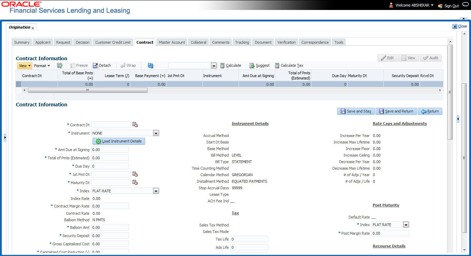
Task: Switch to the Decision tab
Action: click(82, 42)
